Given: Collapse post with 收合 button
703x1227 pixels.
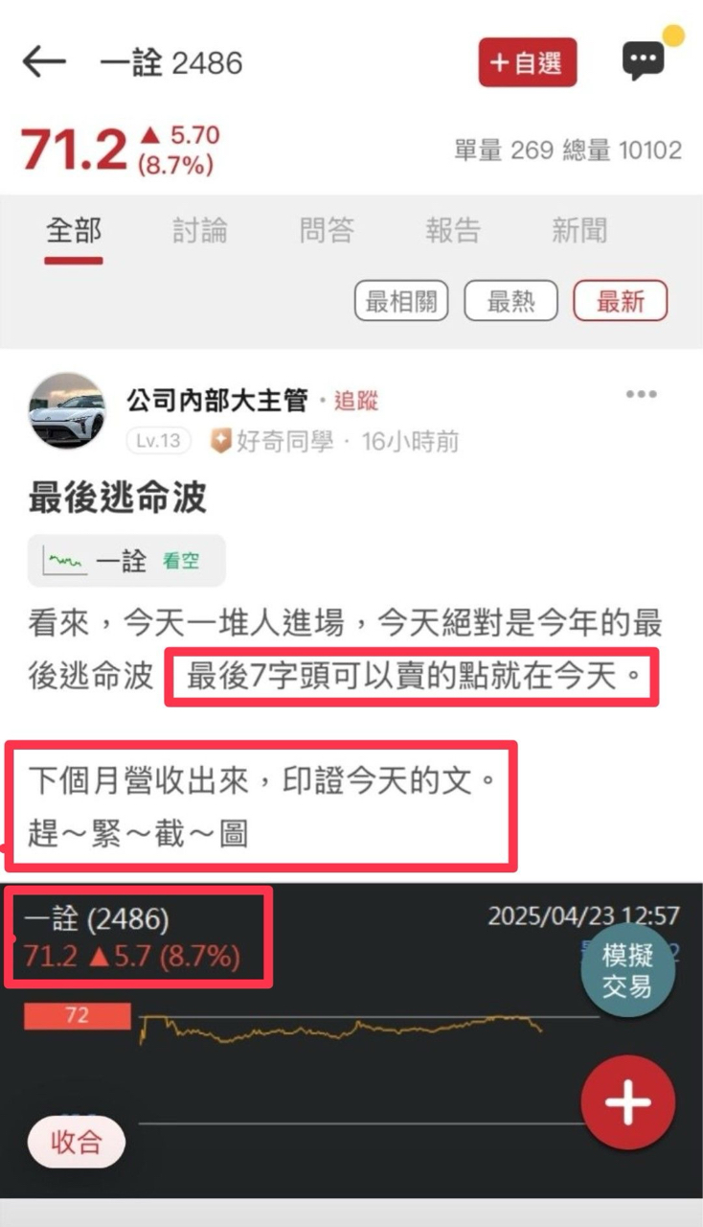Looking at the screenshot, I should click(77, 1142).
